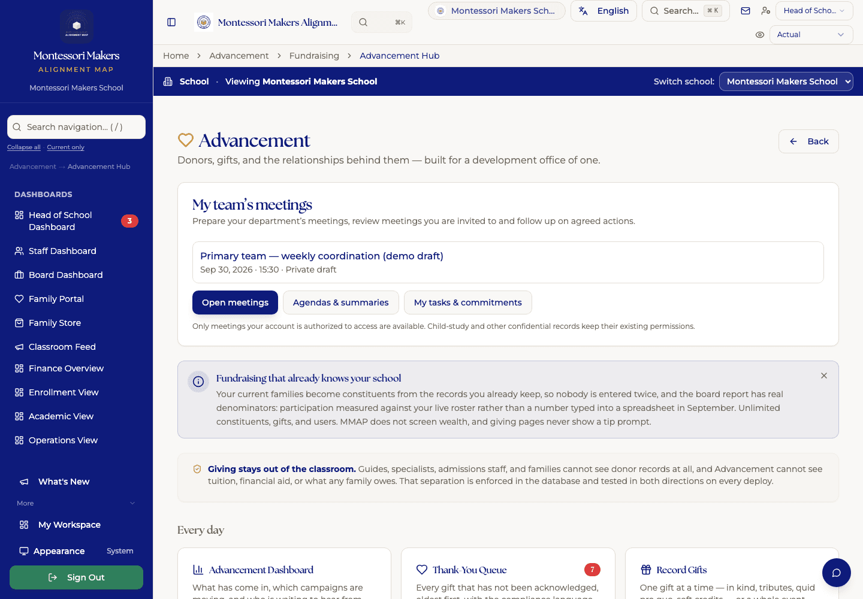Open the Actual view dropdown
The height and width of the screenshot is (599, 863).
coord(811,35)
